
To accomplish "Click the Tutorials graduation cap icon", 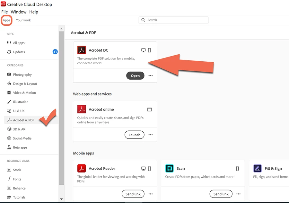I will pos(9,197).
